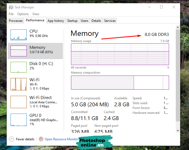189x150 pixels.
Task: Open the Services tab
Action: coord(110,21)
